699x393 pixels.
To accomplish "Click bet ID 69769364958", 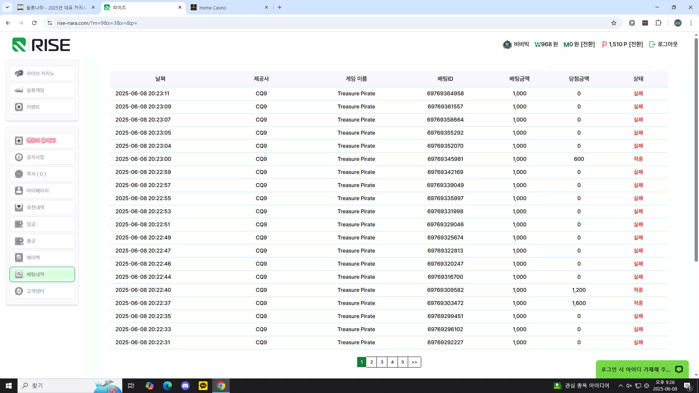I will (445, 94).
